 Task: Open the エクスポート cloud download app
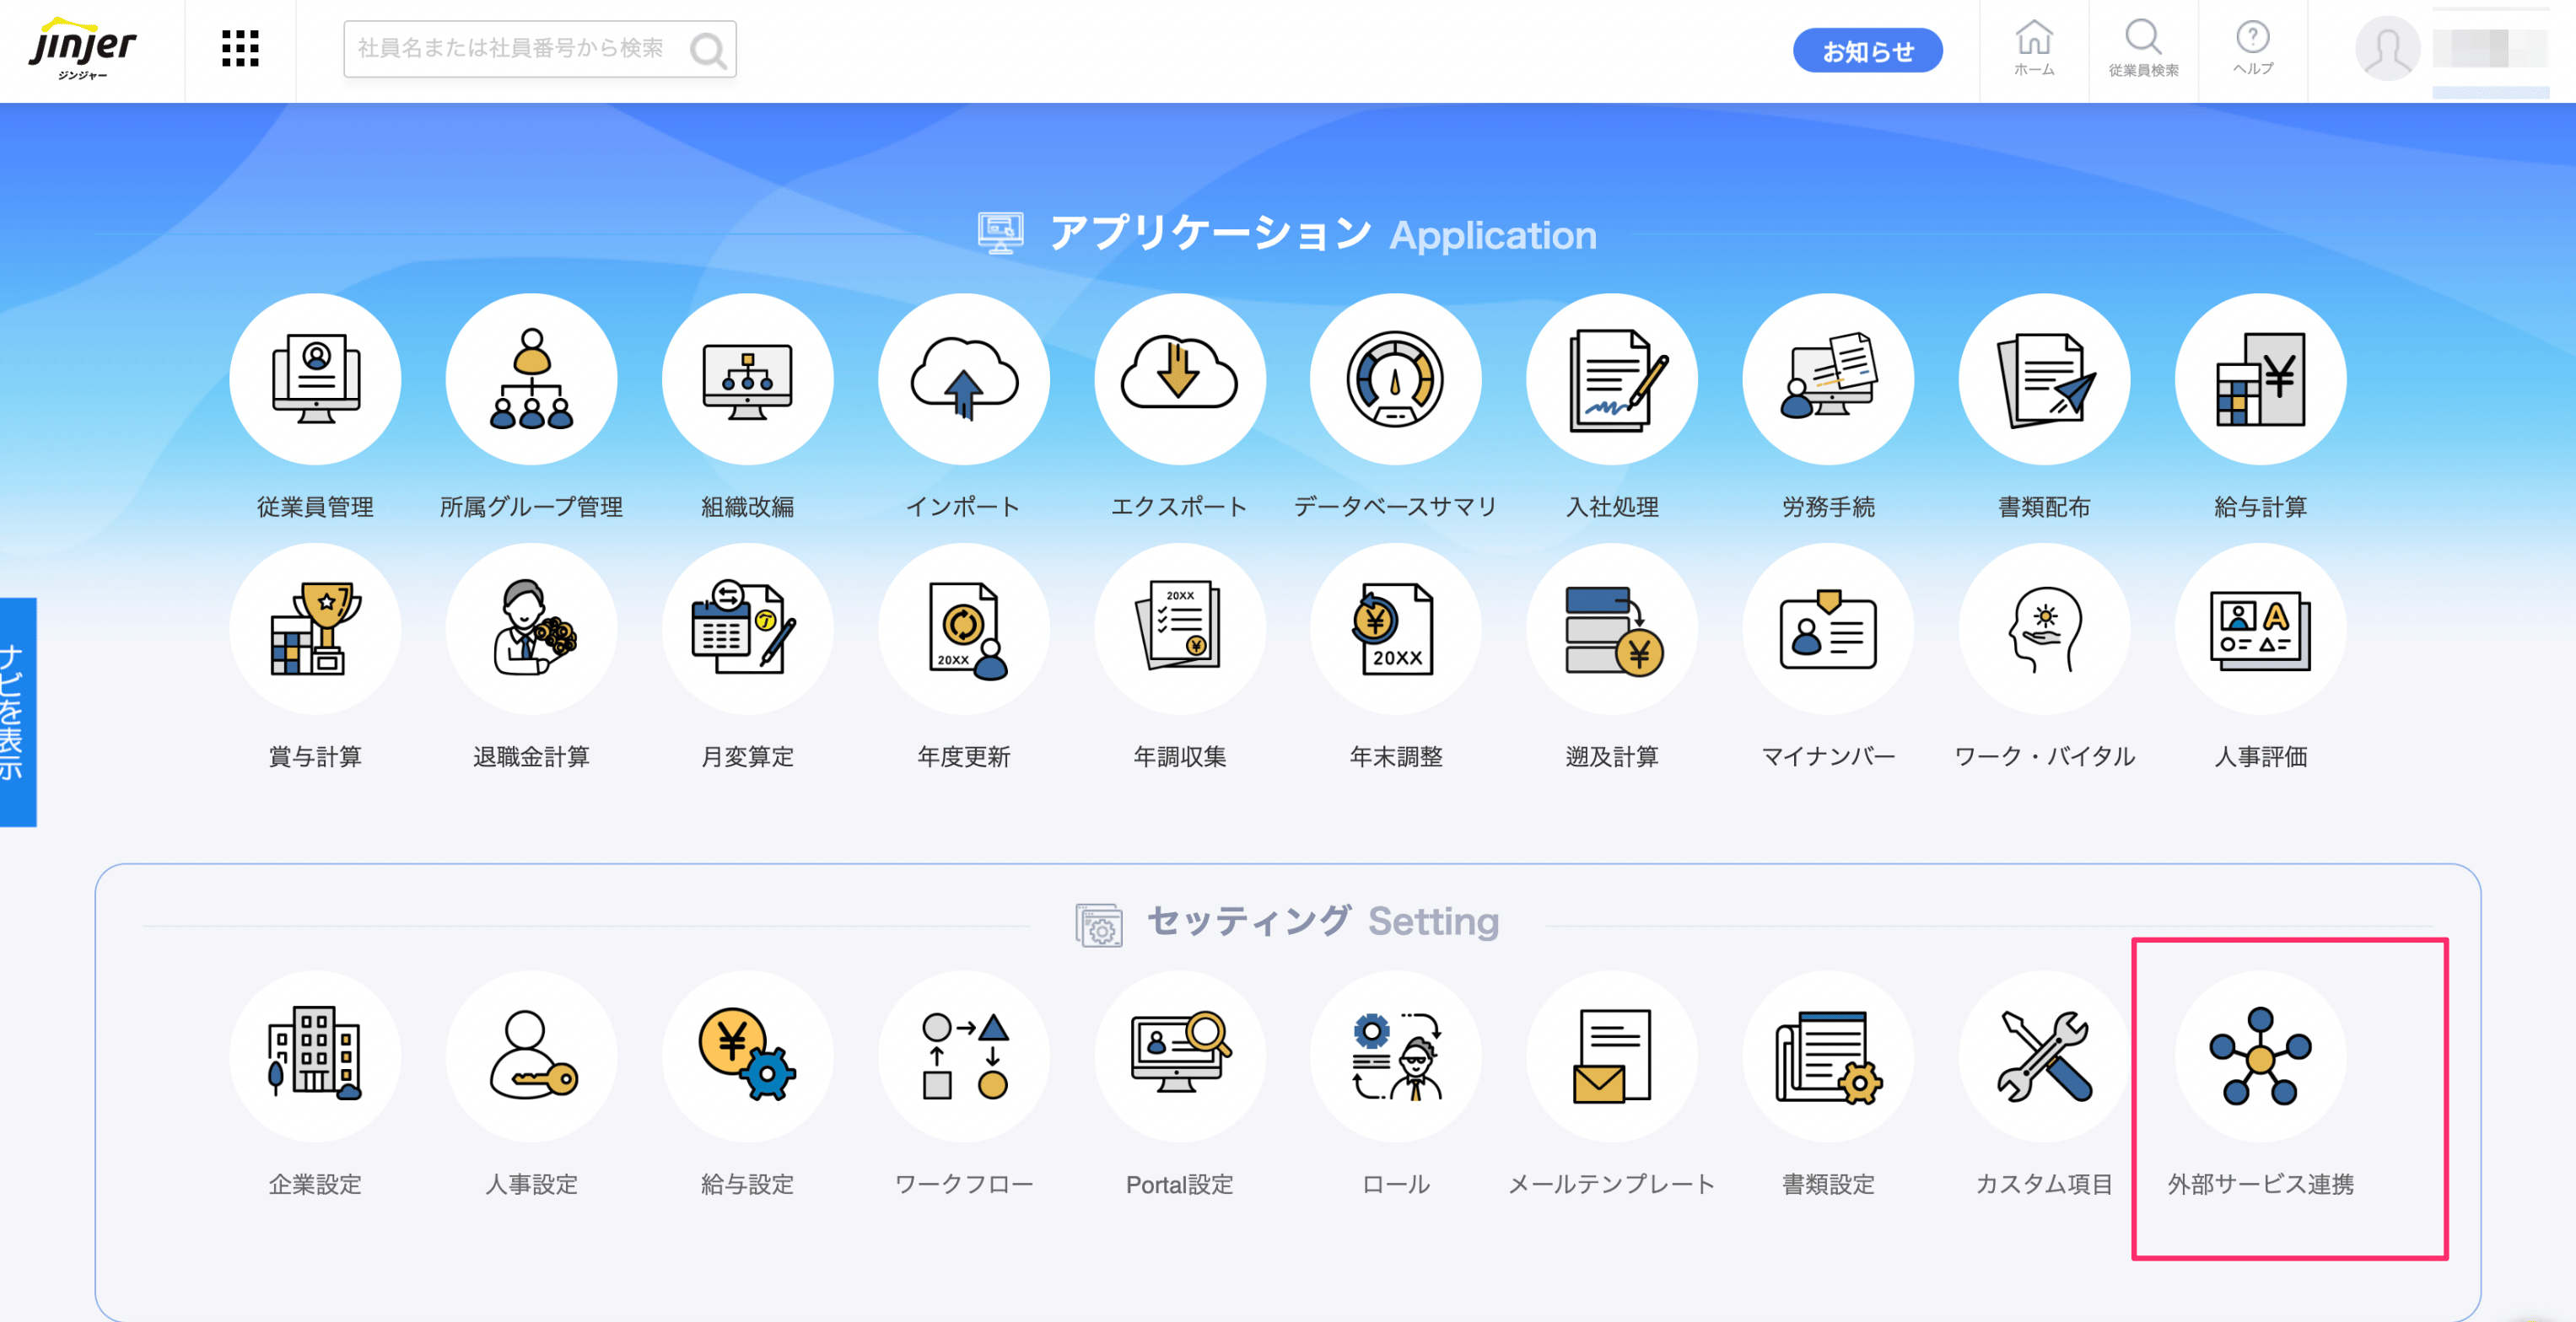(1179, 379)
